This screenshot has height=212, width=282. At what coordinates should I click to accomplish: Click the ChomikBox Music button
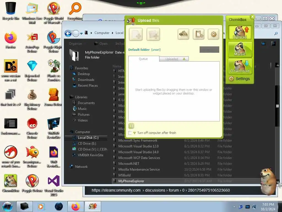tap(240, 49)
